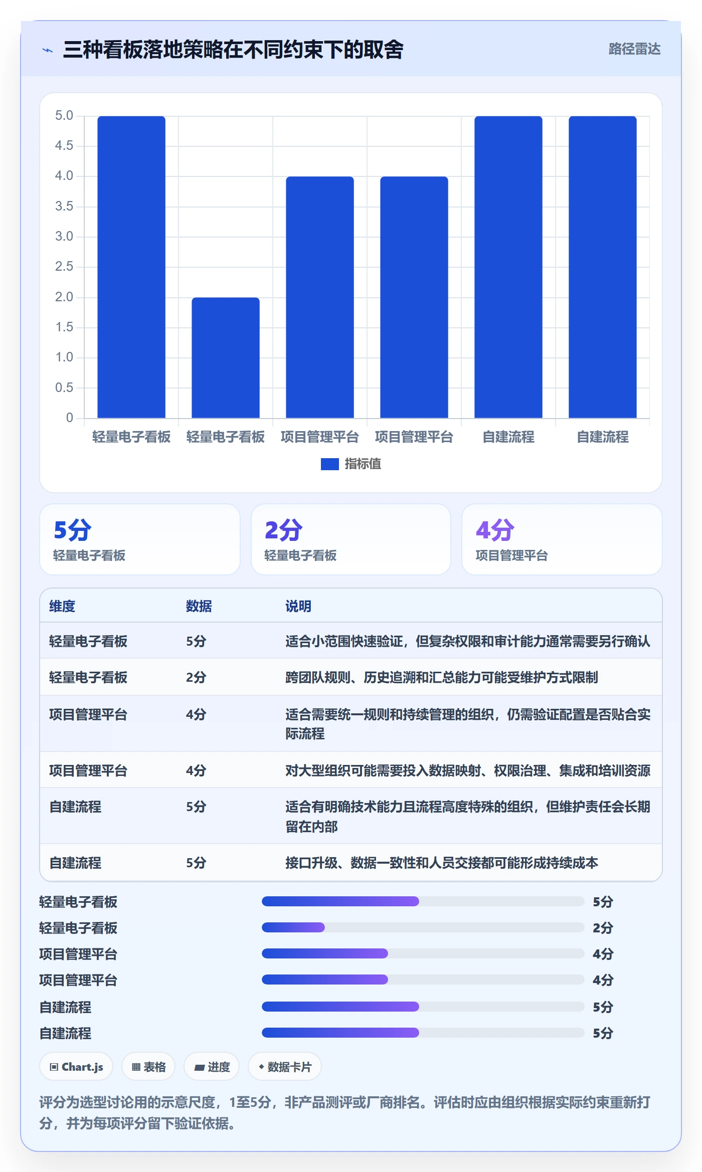Click the description starting with 适合需要统一规则
The height and width of the screenshot is (1172, 702).
click(468, 724)
